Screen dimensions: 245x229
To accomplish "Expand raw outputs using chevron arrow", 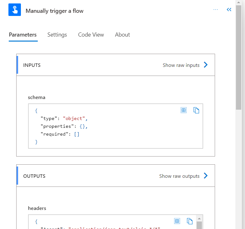I will pyautogui.click(x=206, y=176).
